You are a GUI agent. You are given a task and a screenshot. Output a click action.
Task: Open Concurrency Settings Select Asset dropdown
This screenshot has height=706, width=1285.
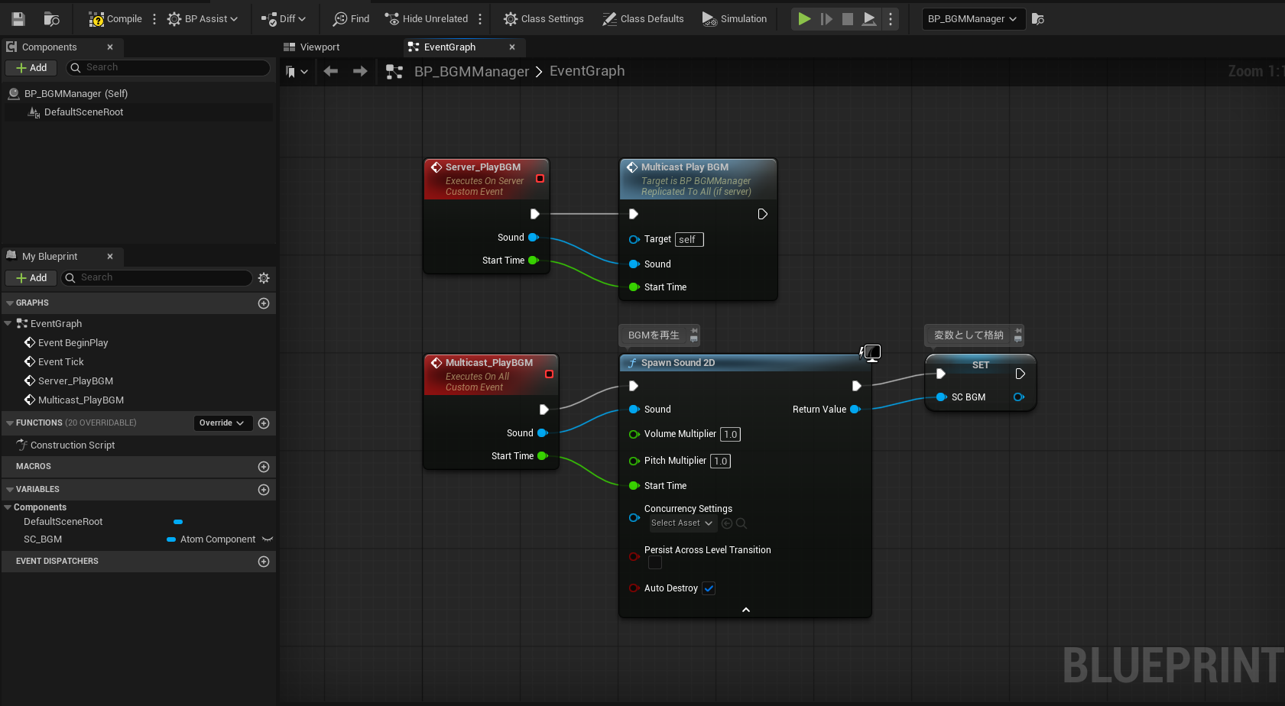pyautogui.click(x=683, y=523)
